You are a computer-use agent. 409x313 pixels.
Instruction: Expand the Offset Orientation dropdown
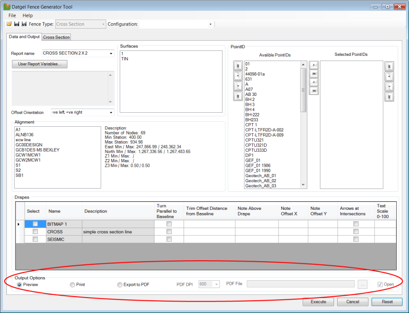pyautogui.click(x=111, y=112)
